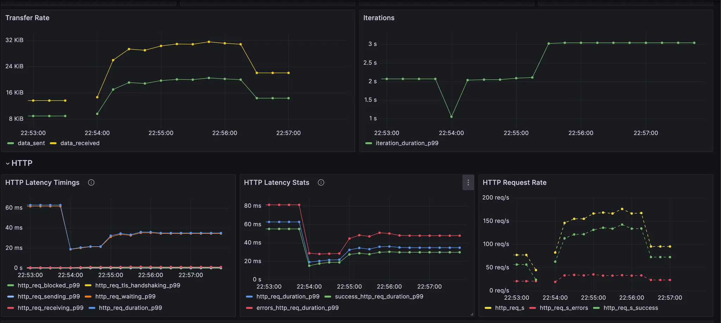Toggle success_http_req_duration_p99 legend entry
The width and height of the screenshot is (721, 323).
click(379, 297)
